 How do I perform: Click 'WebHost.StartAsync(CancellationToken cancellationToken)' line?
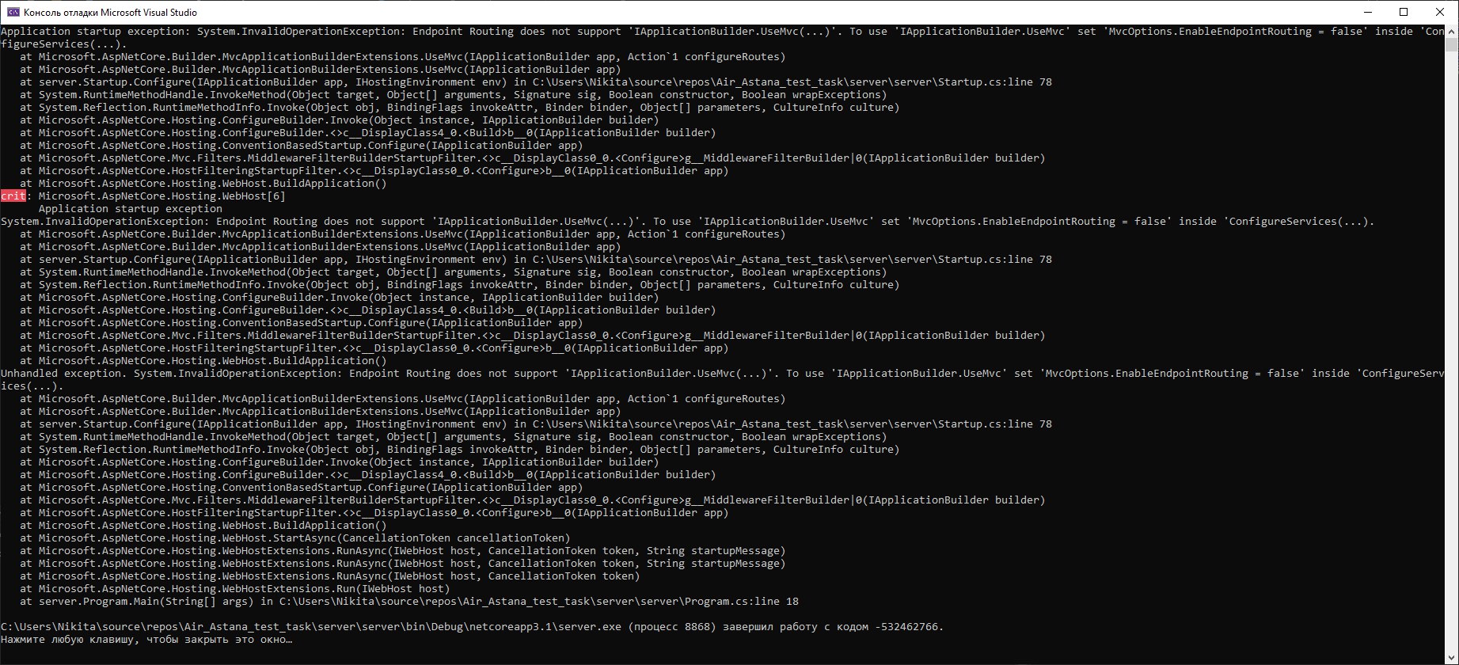tap(295, 538)
